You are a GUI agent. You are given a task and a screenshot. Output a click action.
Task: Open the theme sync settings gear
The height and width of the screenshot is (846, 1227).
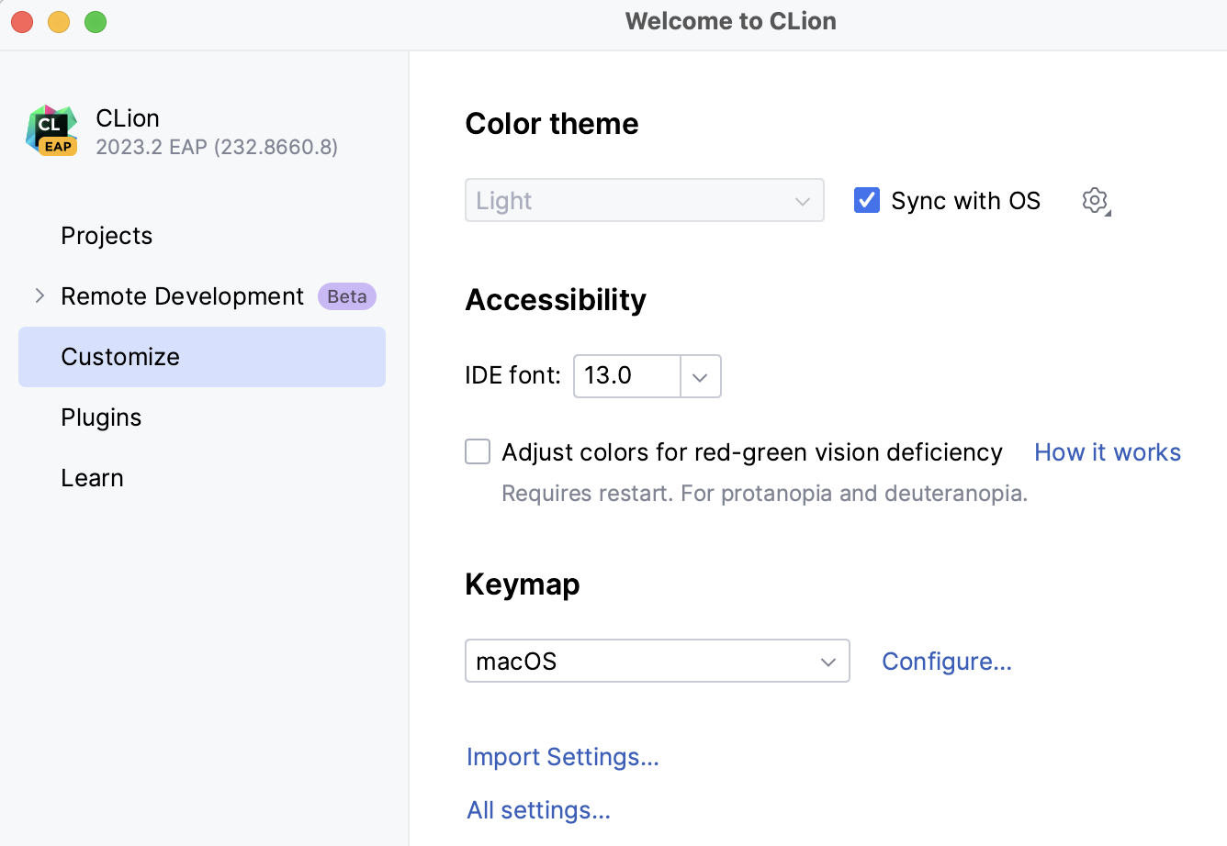[x=1096, y=201]
